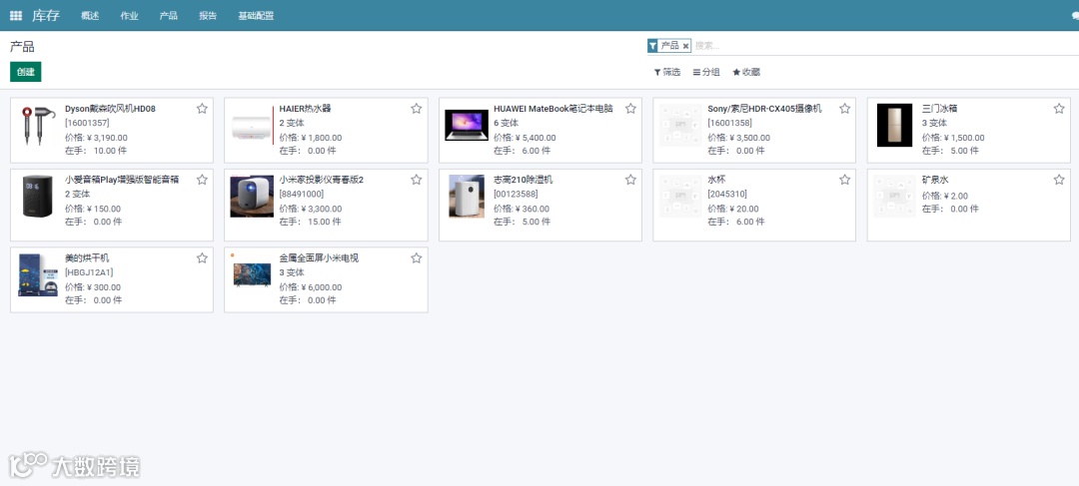
Task: Open the 小米家投影仪 projector image
Action: point(252,197)
